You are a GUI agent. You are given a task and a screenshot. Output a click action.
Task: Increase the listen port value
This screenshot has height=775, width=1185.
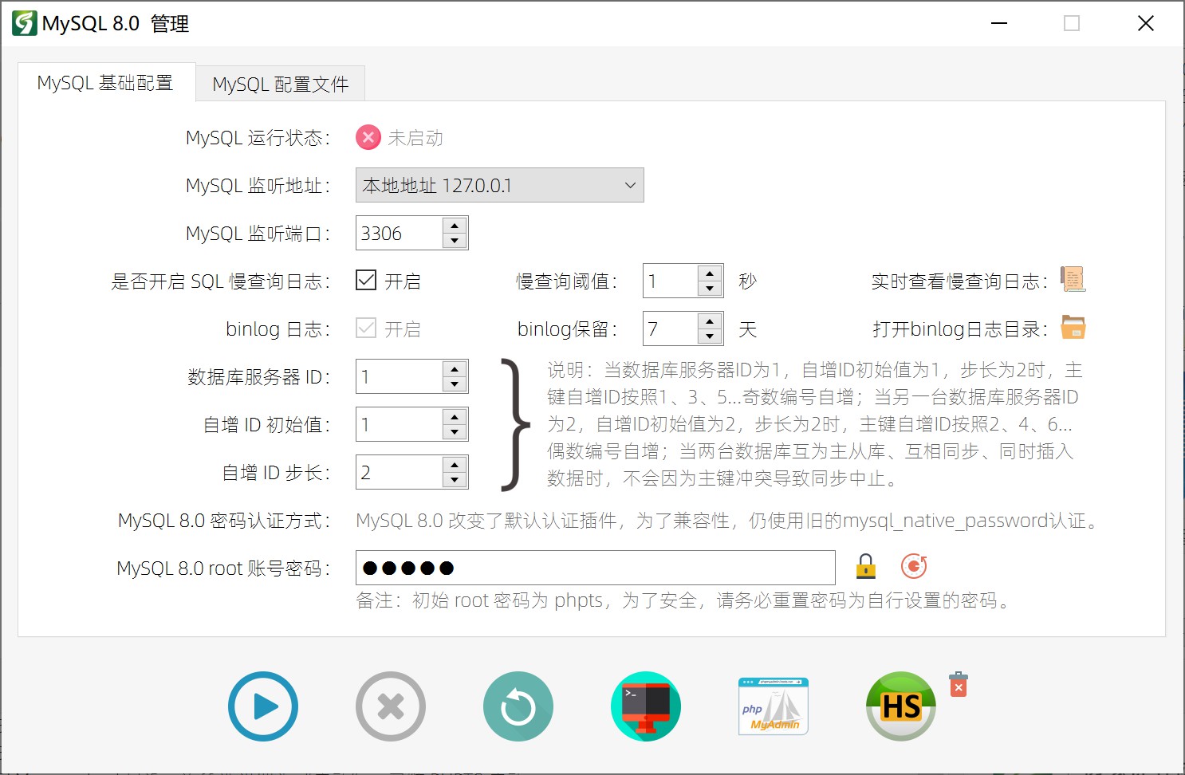point(455,226)
